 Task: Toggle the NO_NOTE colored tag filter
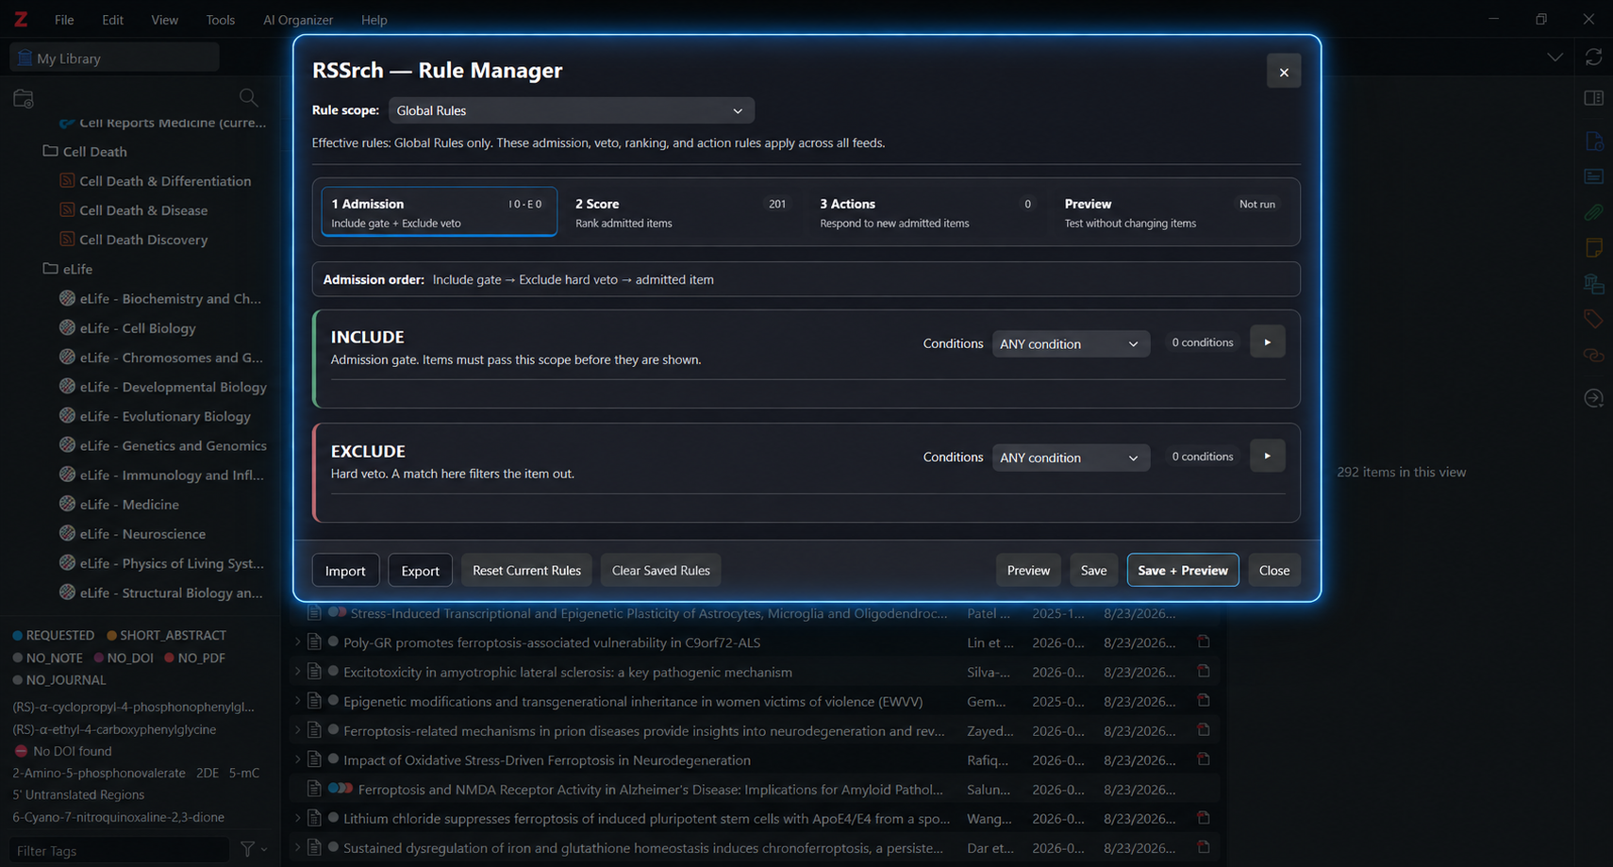pyautogui.click(x=48, y=658)
